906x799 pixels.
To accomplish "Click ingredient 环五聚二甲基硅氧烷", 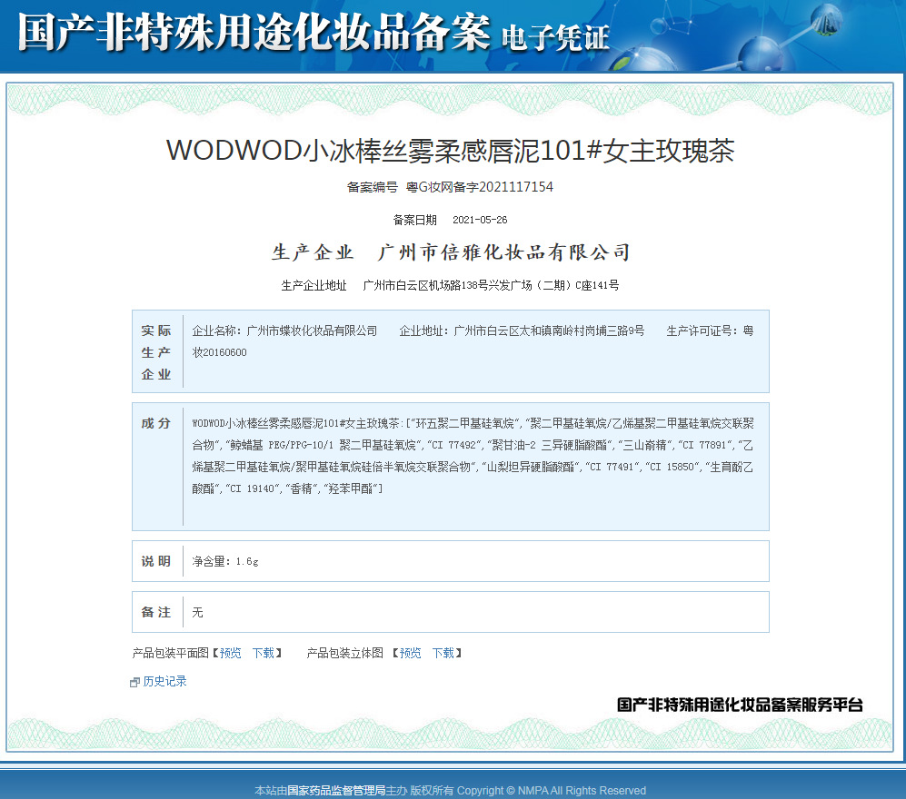I will (465, 423).
